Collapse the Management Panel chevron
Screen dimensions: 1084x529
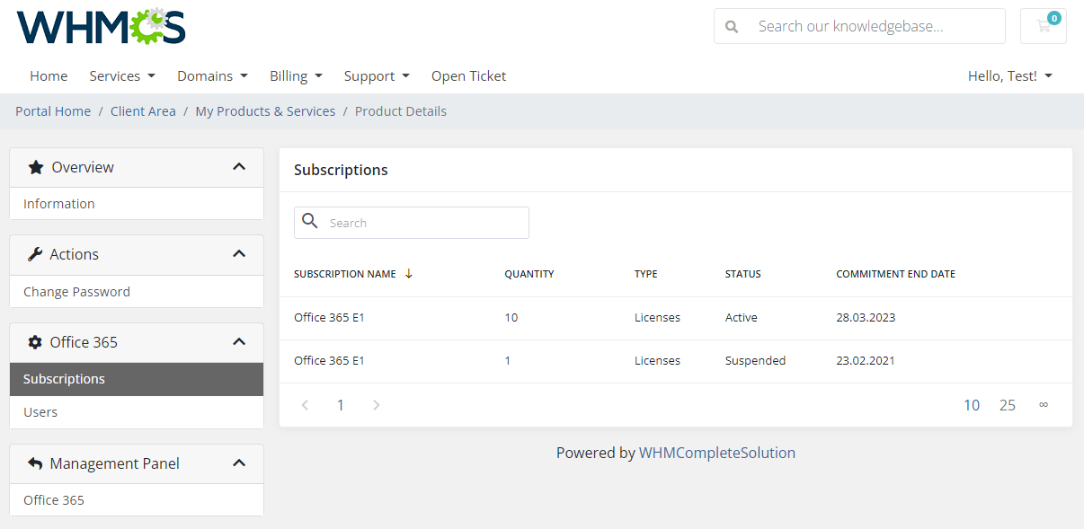(239, 463)
